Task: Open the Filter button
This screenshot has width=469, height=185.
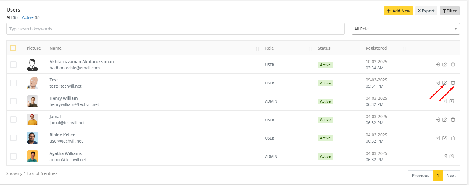Action: pos(449,11)
